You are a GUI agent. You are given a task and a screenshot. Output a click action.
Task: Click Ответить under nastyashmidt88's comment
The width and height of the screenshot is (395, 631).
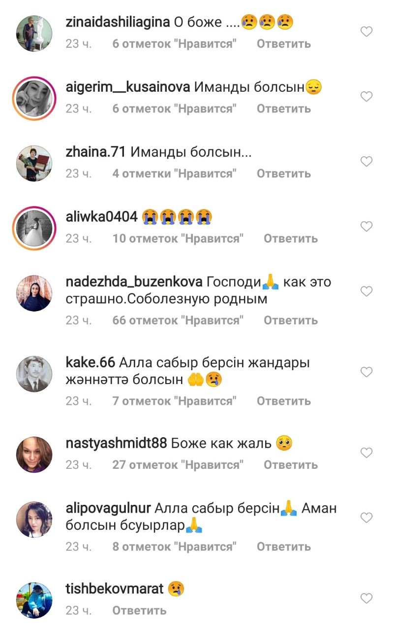(x=291, y=465)
